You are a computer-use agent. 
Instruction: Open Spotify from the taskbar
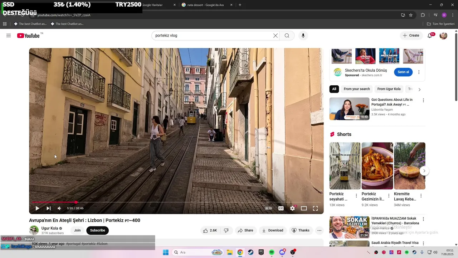tap(272, 252)
